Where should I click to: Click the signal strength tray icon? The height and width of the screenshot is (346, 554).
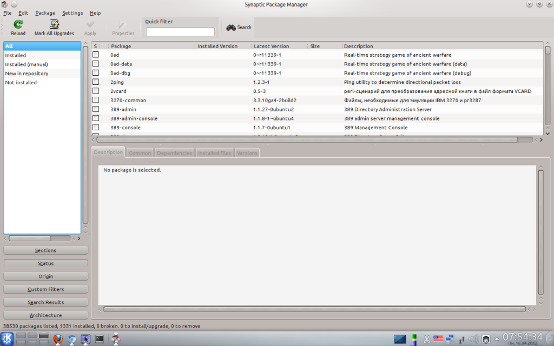tap(461, 340)
